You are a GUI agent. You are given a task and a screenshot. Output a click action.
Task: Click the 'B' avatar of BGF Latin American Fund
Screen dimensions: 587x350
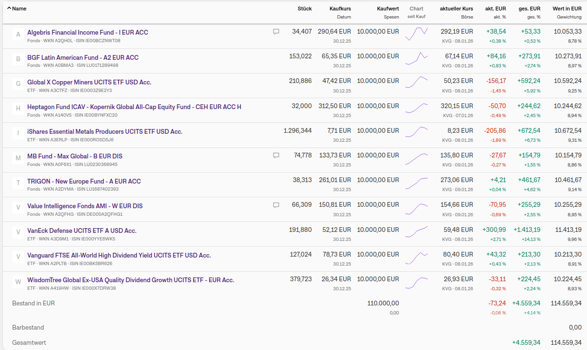point(18,59)
